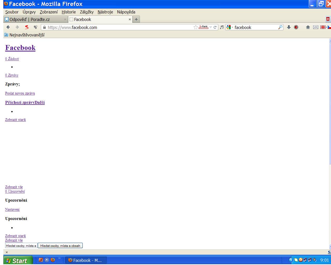Open the Soubor menu

[x=12, y=12]
